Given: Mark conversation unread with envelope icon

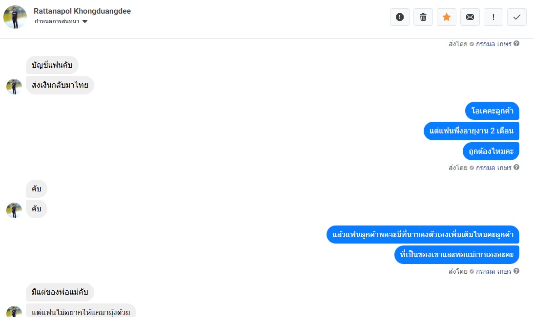Looking at the screenshot, I should pyautogui.click(x=470, y=17).
